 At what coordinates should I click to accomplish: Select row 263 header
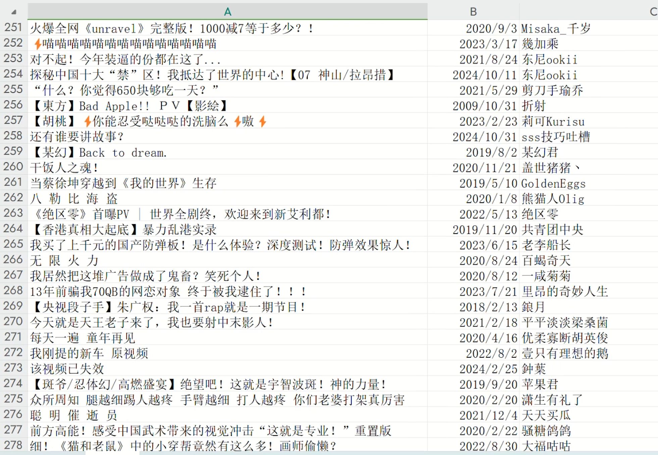tap(14, 213)
